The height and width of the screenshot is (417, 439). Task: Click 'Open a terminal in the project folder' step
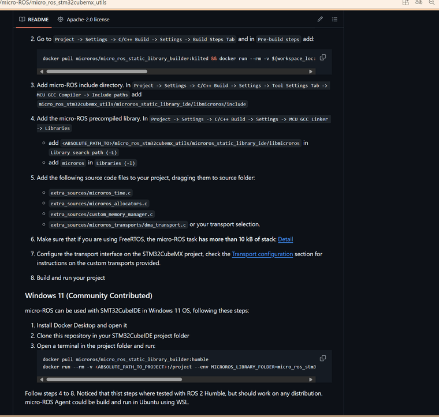96,345
